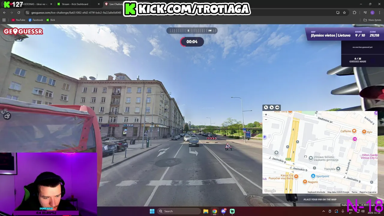Zoom in the guess map
This screenshot has height=216, width=384.
(x=266, y=115)
